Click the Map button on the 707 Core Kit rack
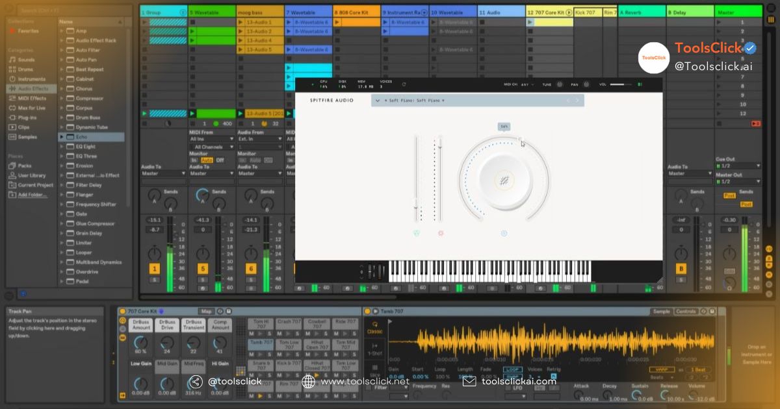 click(x=207, y=312)
